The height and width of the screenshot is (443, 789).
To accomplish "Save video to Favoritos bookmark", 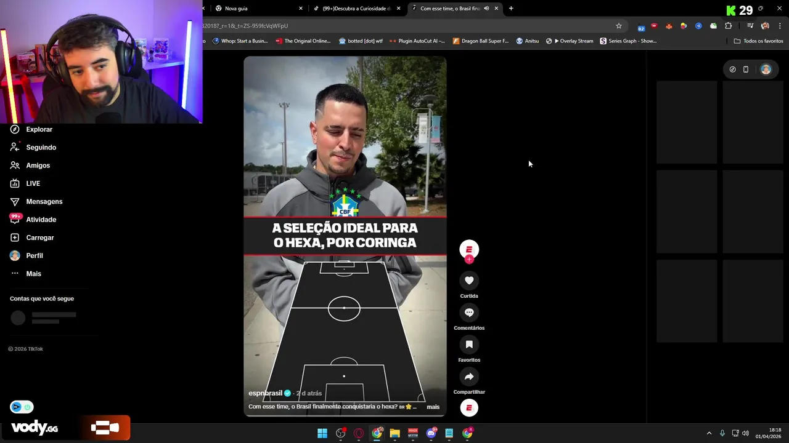I will 469,345.
